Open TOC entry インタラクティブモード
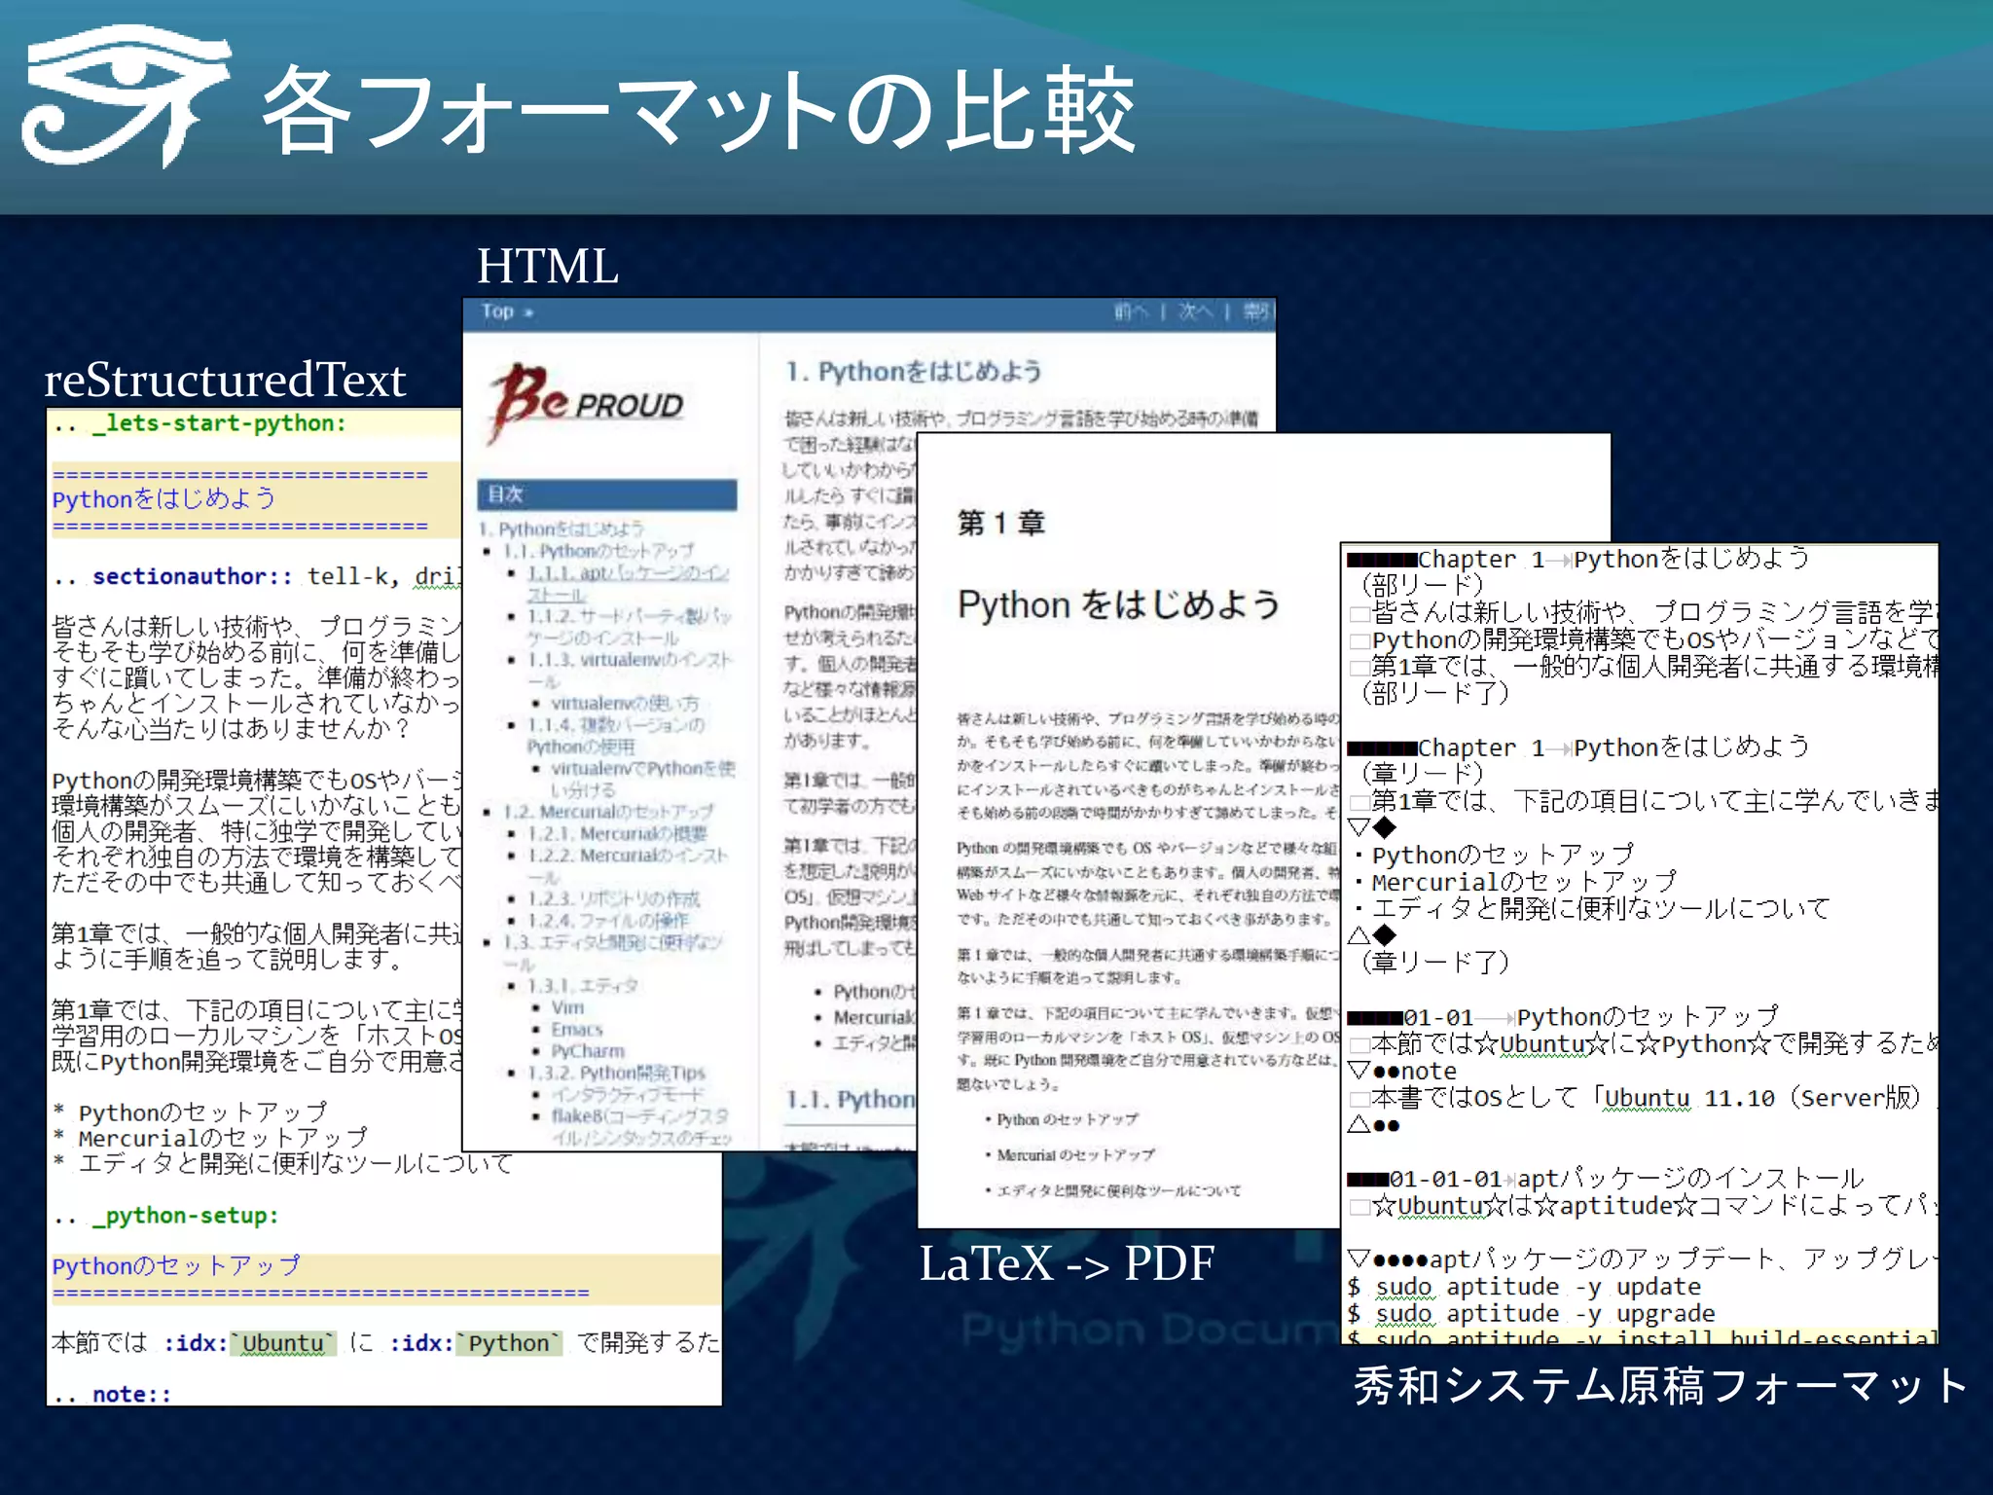 click(627, 1094)
